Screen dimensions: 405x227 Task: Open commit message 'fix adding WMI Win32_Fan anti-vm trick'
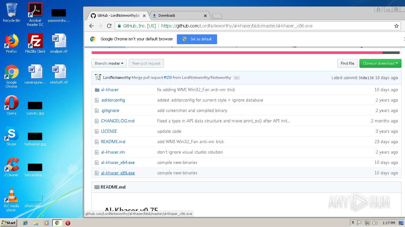coord(196,90)
